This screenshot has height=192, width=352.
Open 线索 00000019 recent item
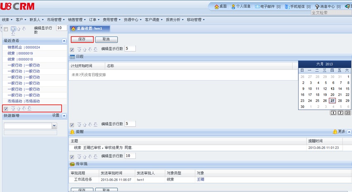pos(20,53)
